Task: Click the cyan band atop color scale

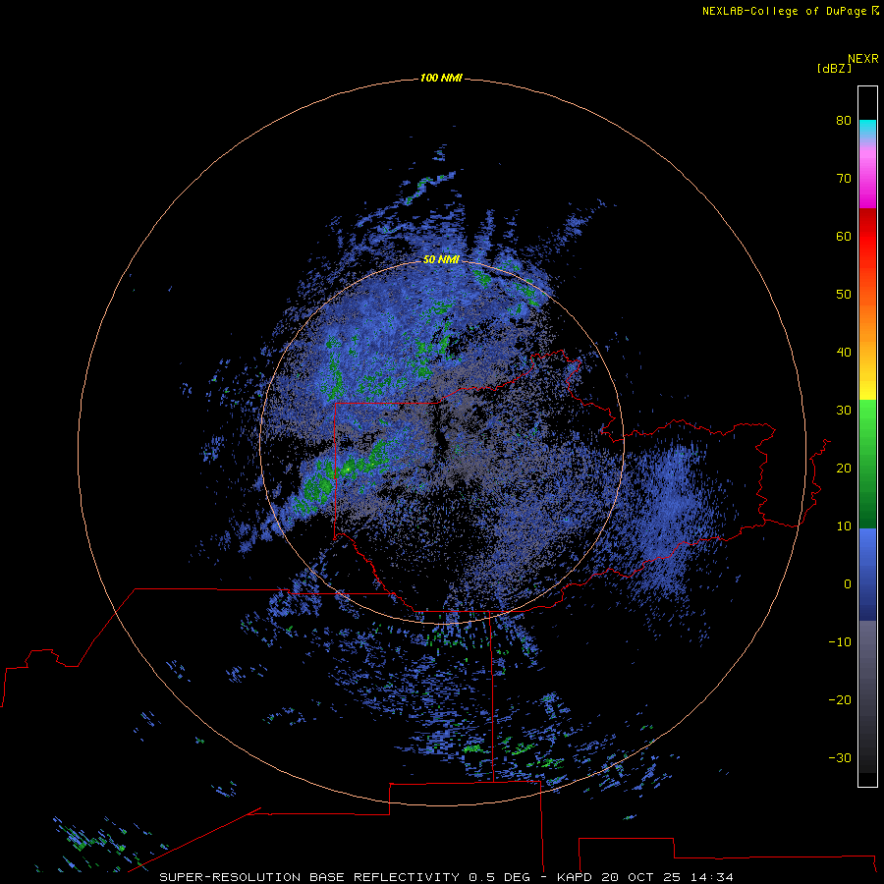Action: [867, 127]
